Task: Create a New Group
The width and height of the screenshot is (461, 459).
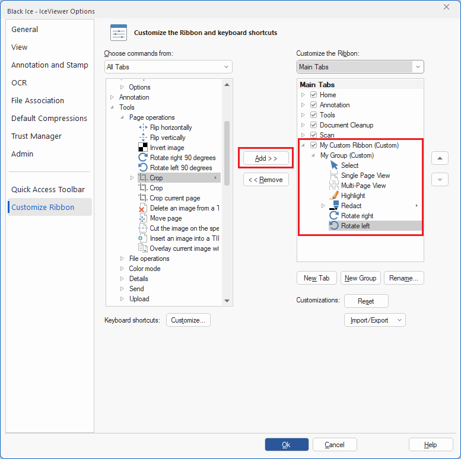Action: [x=361, y=278]
